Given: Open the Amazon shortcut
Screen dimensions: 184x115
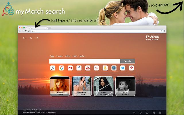Looking at the screenshot, I should [x=105, y=68].
